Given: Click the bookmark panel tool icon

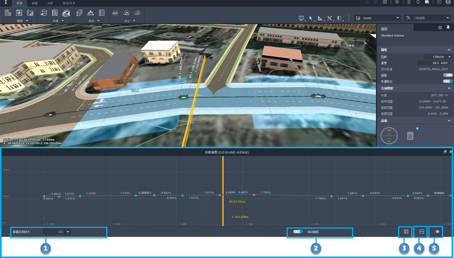Looking at the screenshot, I should click(340, 18).
